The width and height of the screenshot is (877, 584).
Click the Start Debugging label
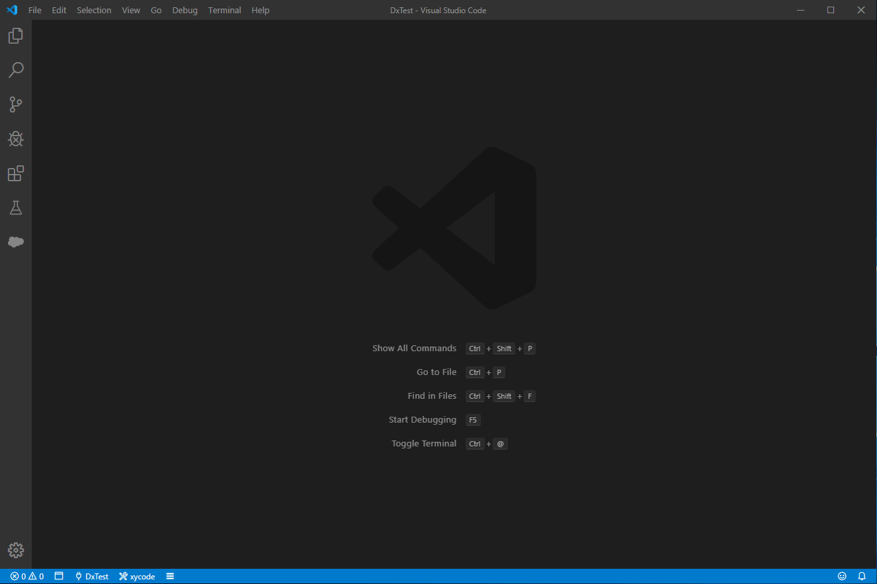[423, 419]
